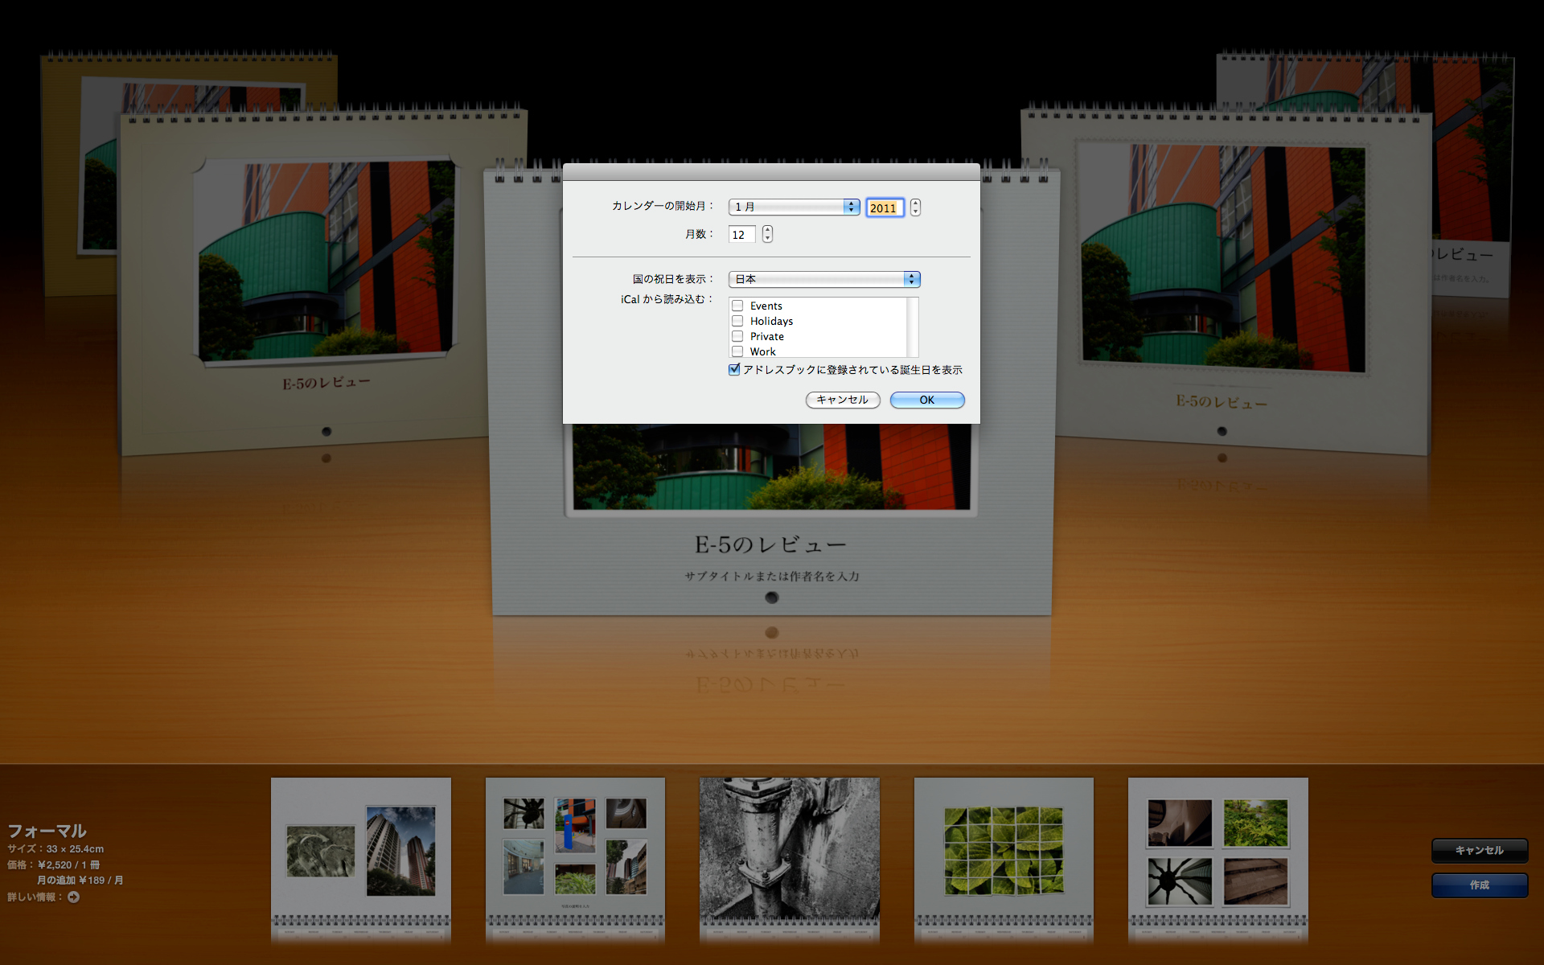Click the iCal calendar list scrollbar
This screenshot has width=1544, height=965.
point(912,327)
